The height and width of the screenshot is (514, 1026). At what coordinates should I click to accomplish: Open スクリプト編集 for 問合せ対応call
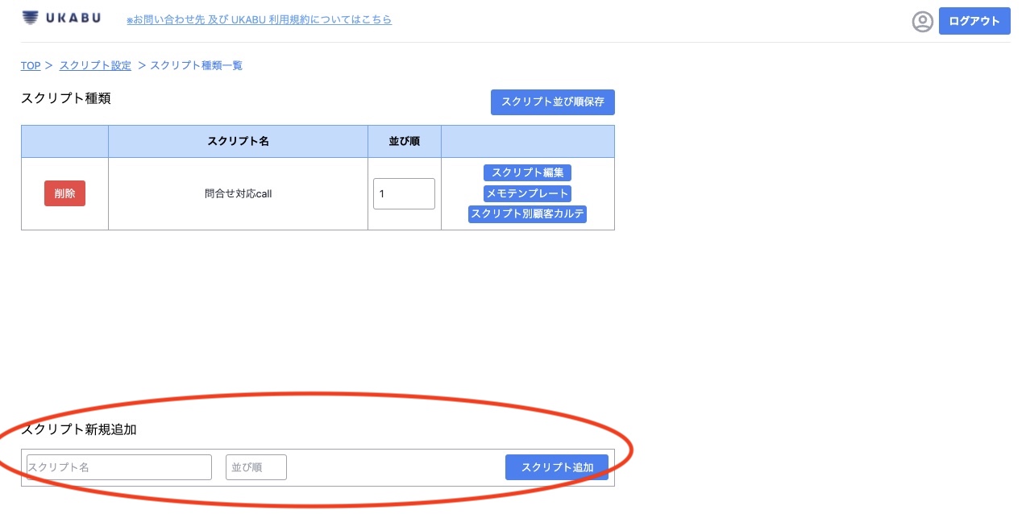click(527, 172)
